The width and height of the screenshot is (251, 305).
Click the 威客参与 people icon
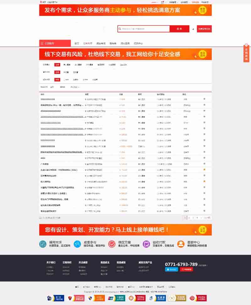pos(77,244)
